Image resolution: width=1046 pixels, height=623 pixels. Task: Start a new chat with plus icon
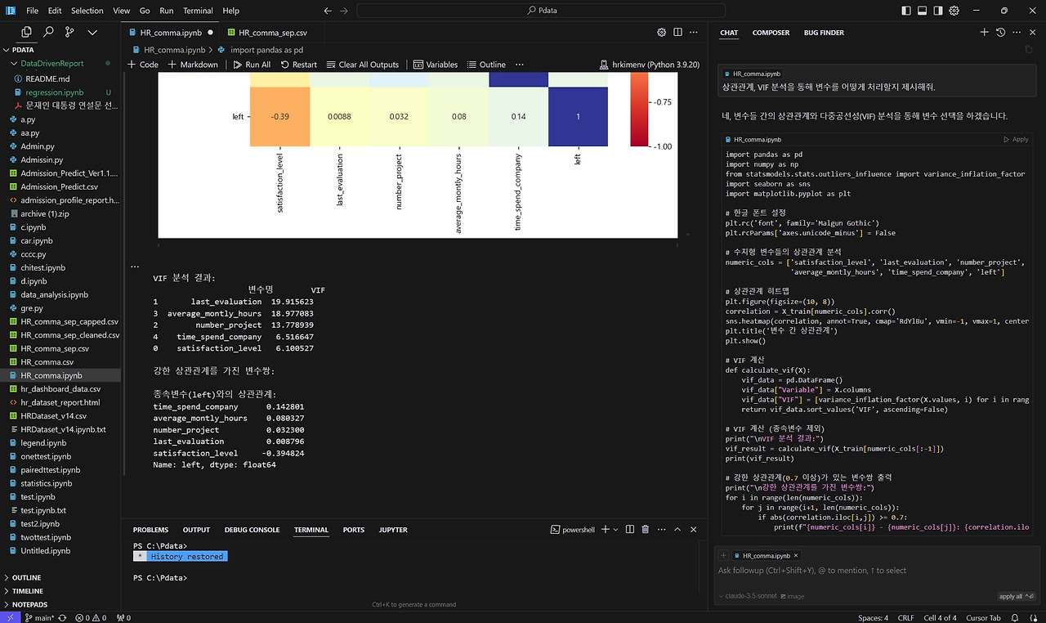[x=984, y=33]
